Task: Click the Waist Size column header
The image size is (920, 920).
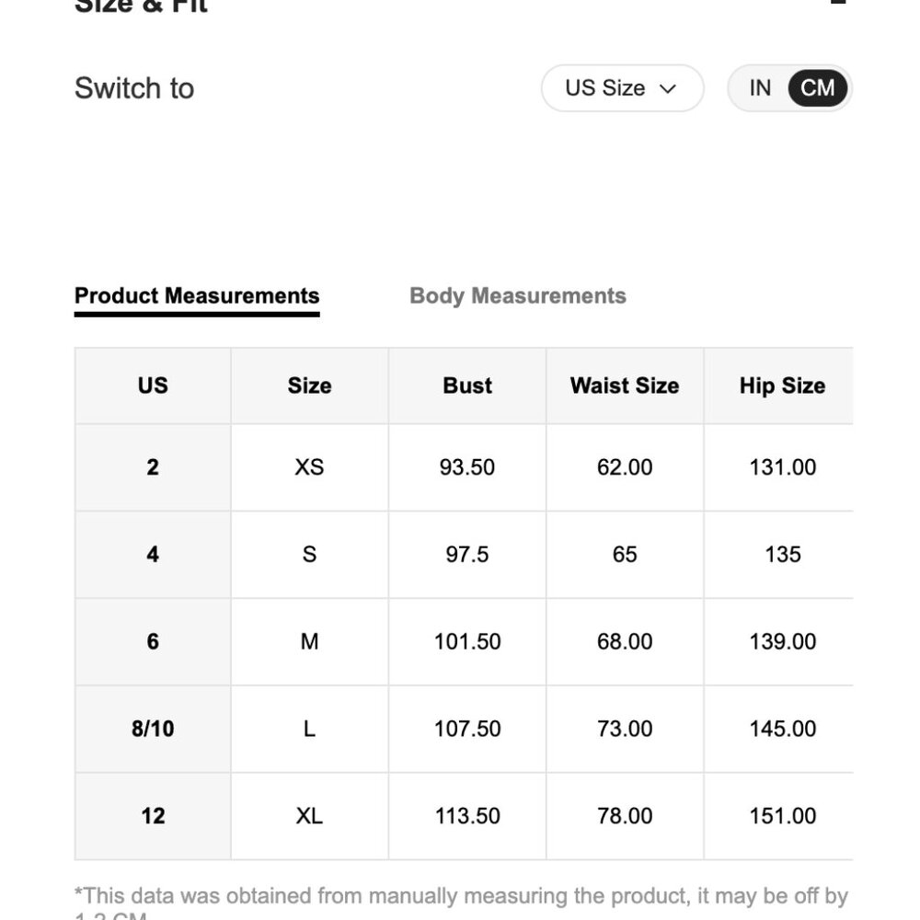Action: [625, 385]
